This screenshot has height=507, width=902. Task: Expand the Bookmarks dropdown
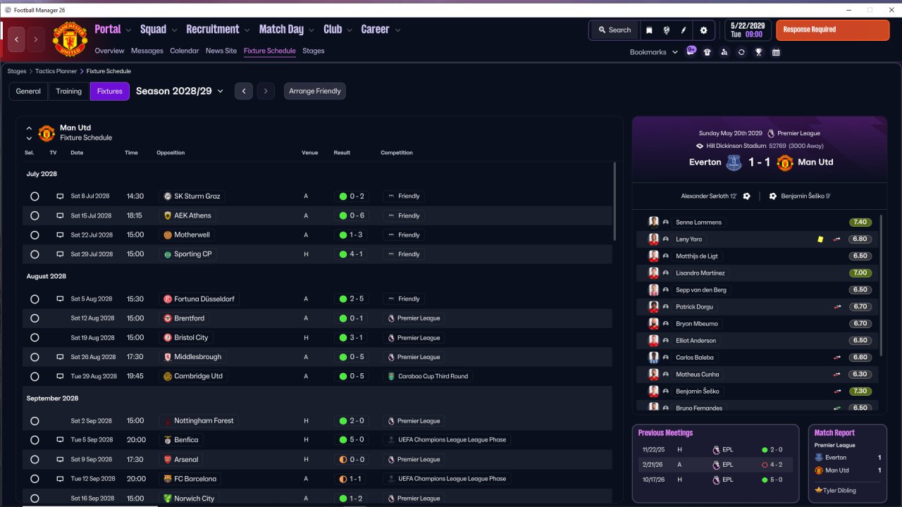(x=653, y=52)
